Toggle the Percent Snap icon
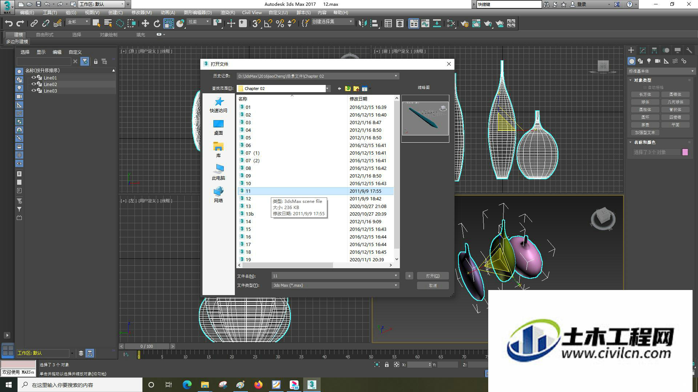 280,24
